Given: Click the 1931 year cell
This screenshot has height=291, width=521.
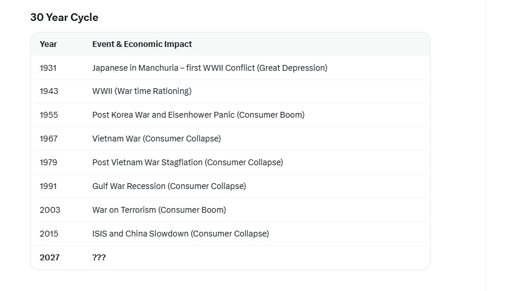Looking at the screenshot, I should (48, 68).
